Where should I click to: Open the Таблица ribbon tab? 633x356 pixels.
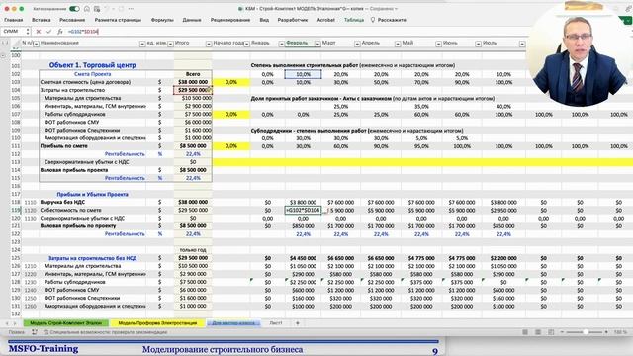[x=354, y=20]
